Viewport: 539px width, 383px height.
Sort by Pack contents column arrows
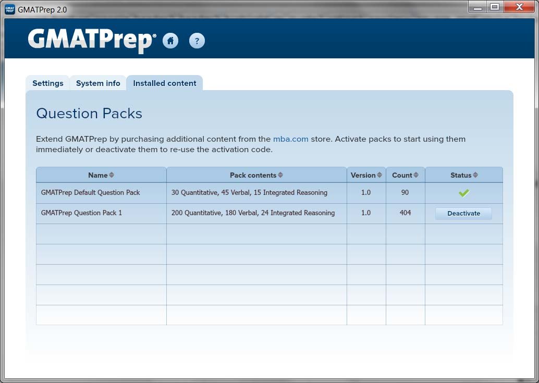click(x=280, y=176)
